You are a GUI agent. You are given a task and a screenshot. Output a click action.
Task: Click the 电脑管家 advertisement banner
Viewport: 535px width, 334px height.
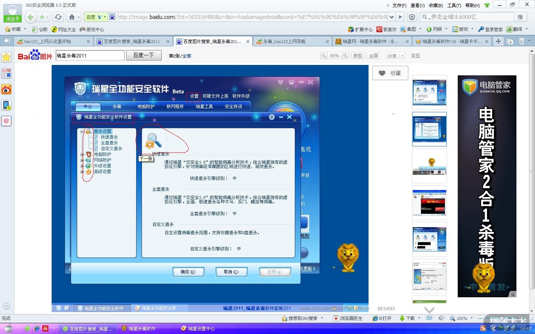[487, 186]
